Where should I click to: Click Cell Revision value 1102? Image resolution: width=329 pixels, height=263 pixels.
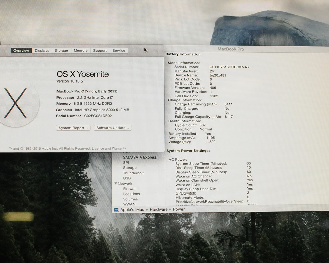click(x=214, y=96)
